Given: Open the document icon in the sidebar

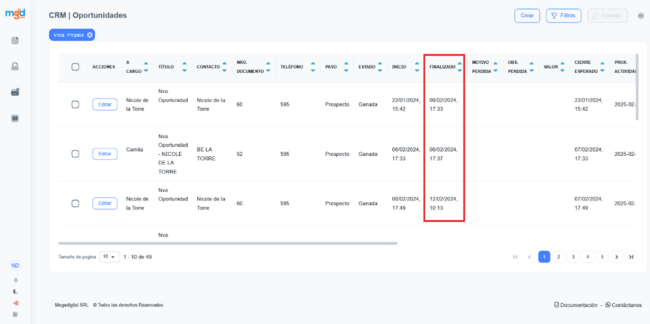Looking at the screenshot, I should 15,41.
